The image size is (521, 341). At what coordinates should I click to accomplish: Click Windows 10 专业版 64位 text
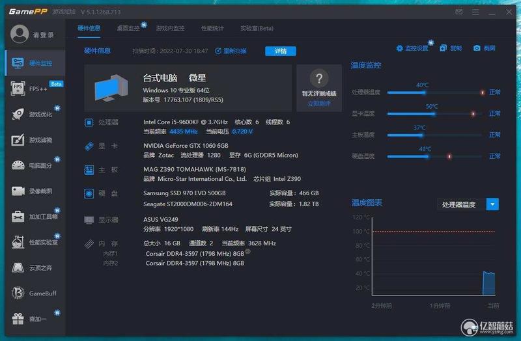tap(176, 90)
